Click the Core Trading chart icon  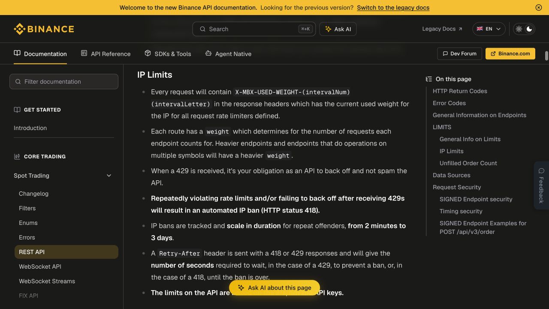point(17,157)
